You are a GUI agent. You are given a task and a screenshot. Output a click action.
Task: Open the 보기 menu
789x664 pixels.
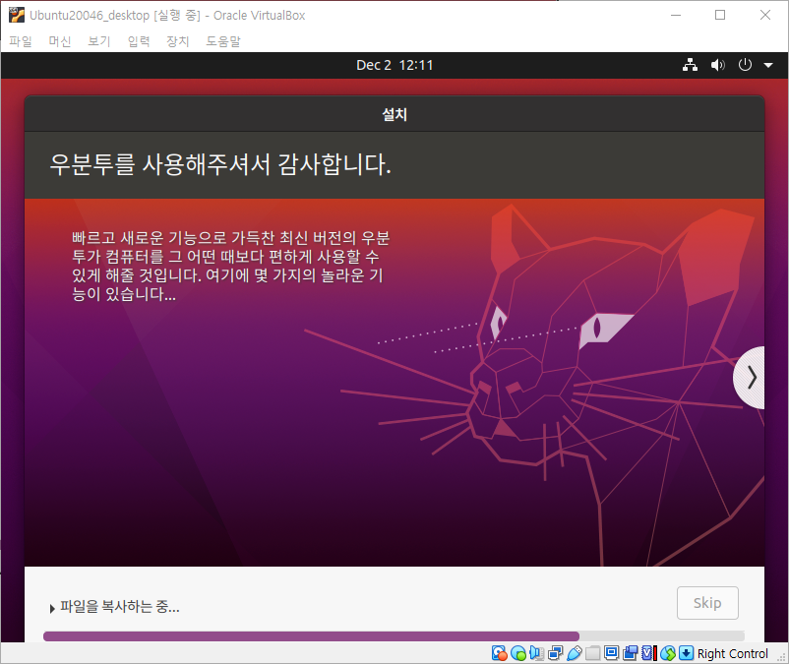[x=99, y=40]
